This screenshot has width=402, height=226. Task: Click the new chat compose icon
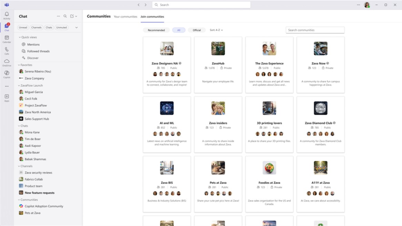pyautogui.click(x=72, y=16)
